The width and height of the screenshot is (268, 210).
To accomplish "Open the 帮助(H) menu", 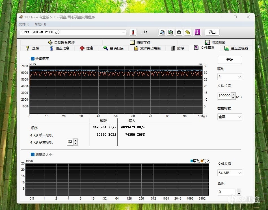I will [40, 24].
